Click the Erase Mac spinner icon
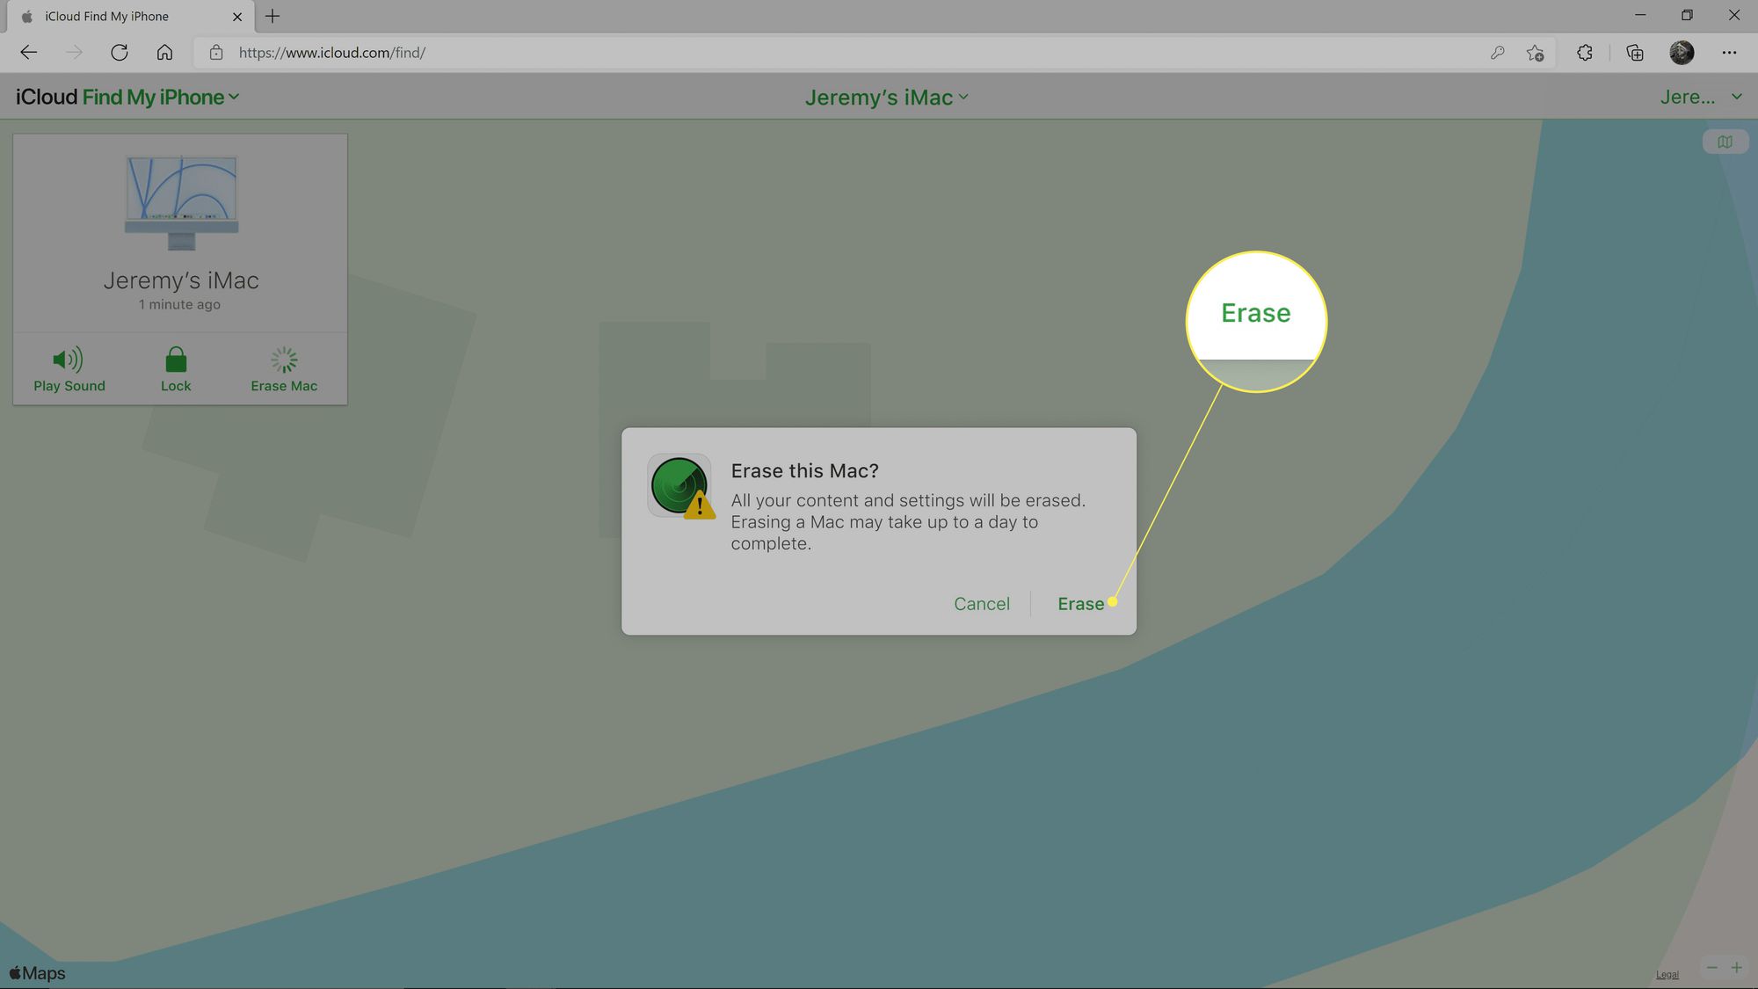The image size is (1758, 989). pyautogui.click(x=284, y=359)
